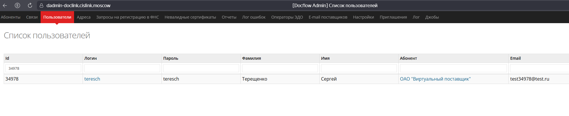Open the Отчеты section

(x=229, y=17)
